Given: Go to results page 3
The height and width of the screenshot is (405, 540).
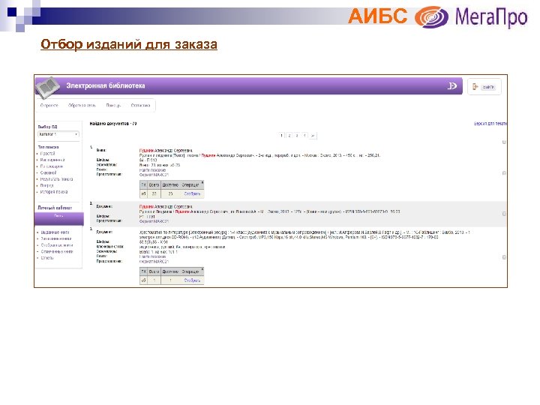Looking at the screenshot, I should coord(297,136).
